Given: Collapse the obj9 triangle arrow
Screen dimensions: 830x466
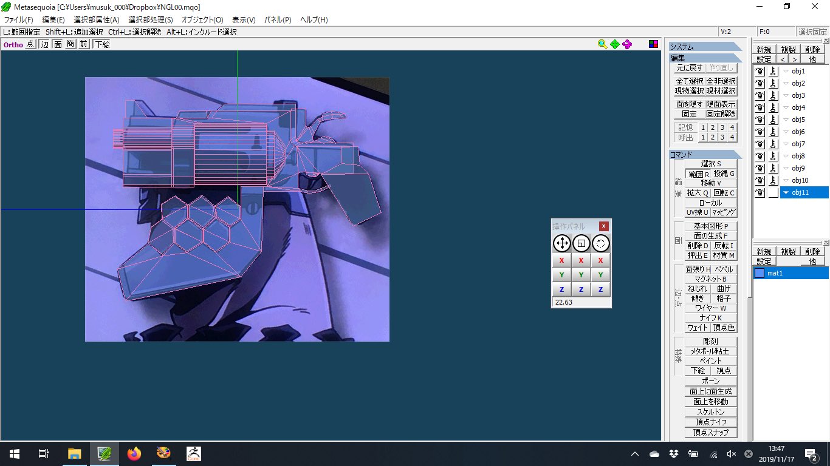Looking at the screenshot, I should coord(786,168).
